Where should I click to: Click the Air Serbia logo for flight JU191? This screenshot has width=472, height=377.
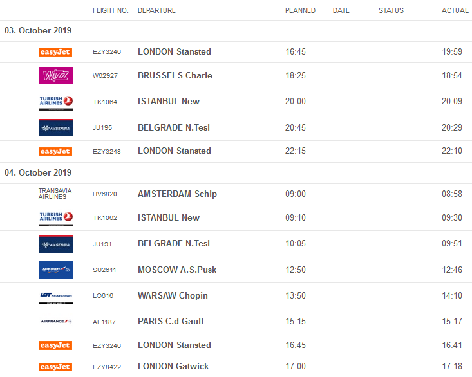click(56, 244)
